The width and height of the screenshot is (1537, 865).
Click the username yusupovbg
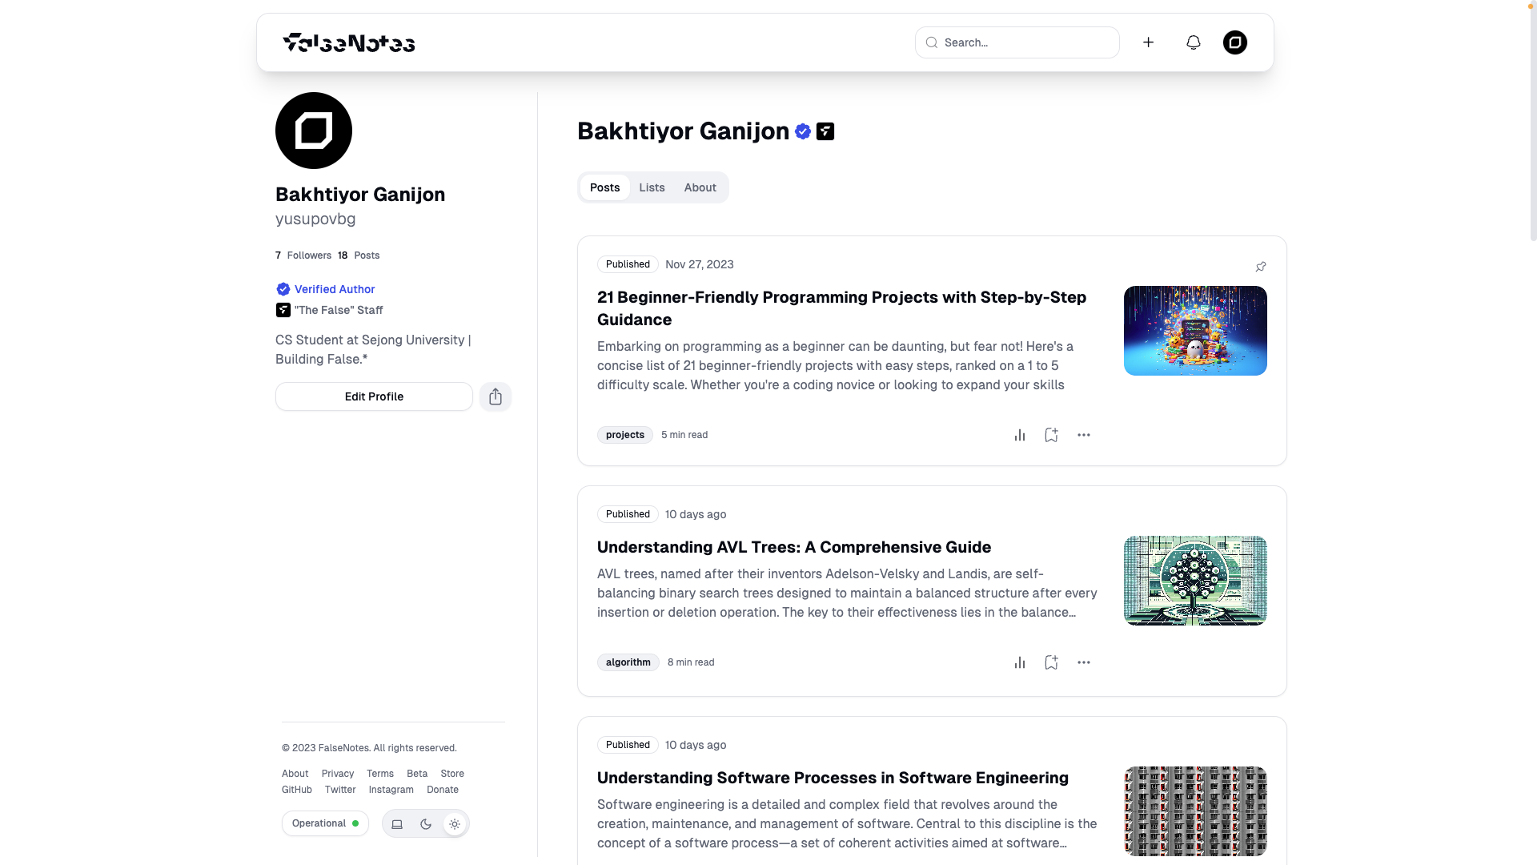pyautogui.click(x=315, y=219)
